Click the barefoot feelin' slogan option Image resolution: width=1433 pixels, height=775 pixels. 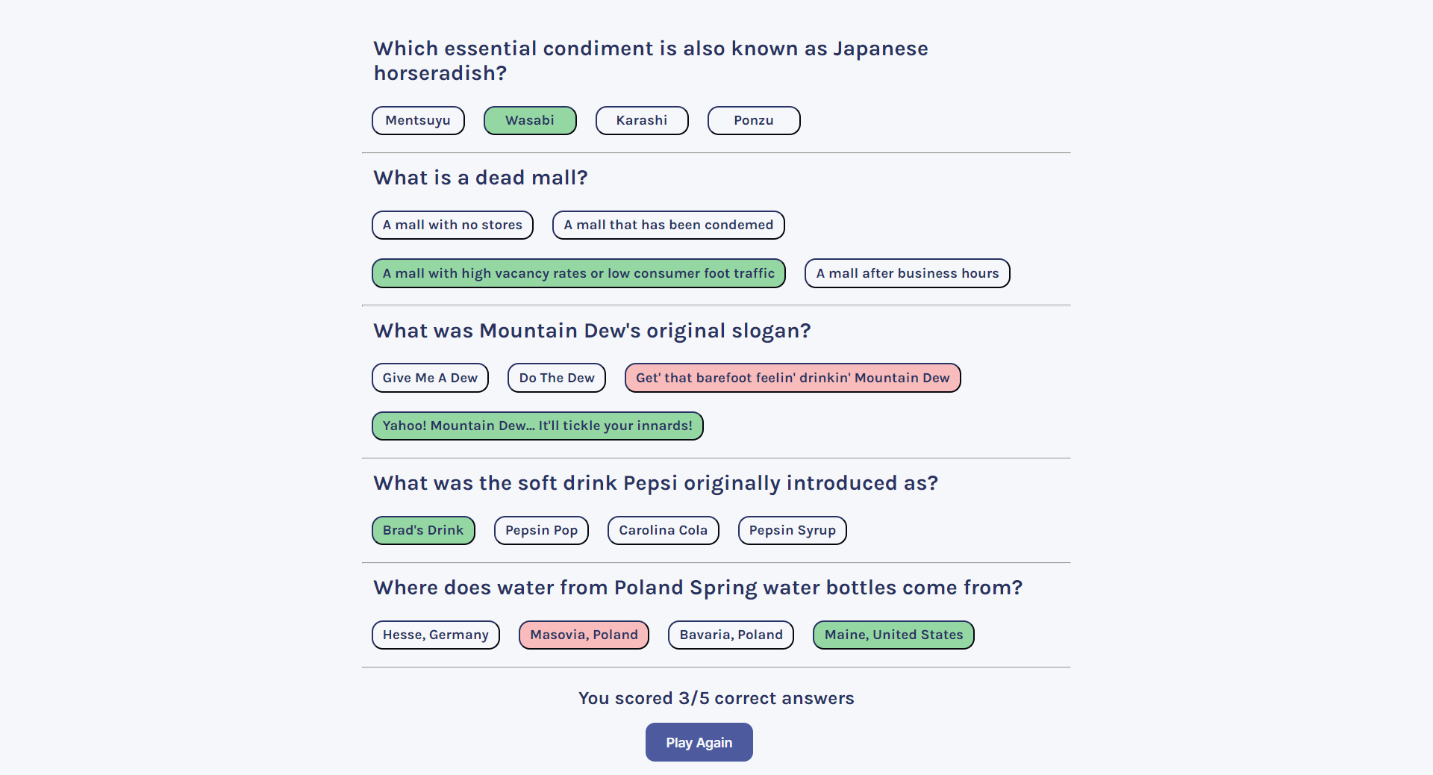(x=793, y=378)
